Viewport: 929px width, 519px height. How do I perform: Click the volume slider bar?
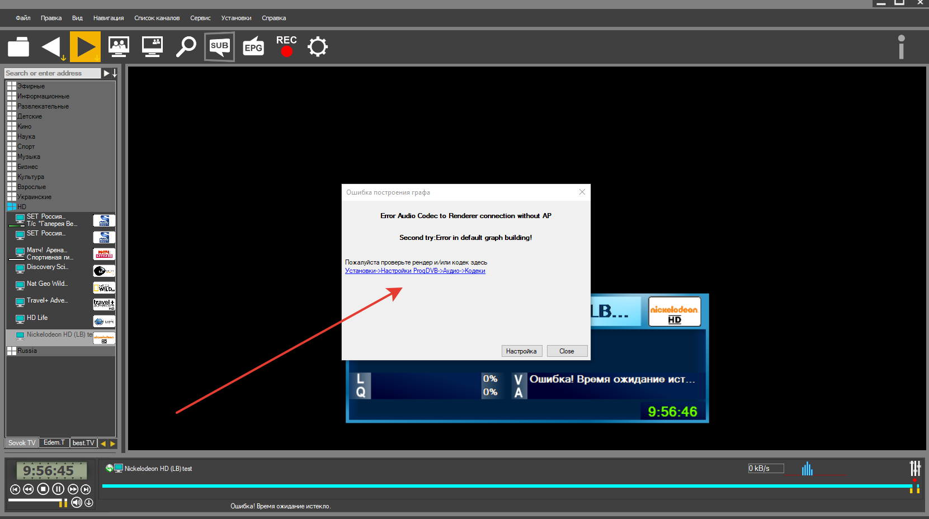(x=34, y=501)
